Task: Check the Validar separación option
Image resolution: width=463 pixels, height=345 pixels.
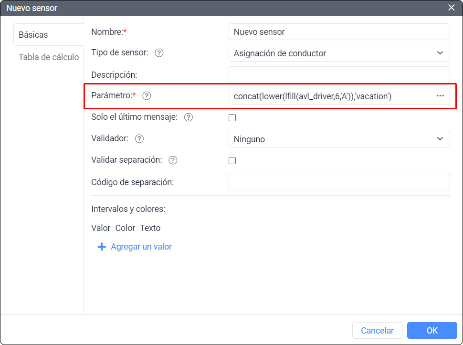Action: pyautogui.click(x=232, y=160)
